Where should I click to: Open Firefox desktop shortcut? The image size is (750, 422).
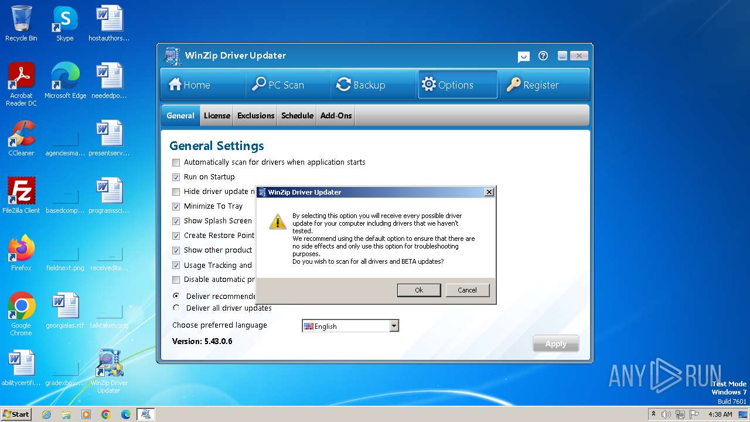(21, 253)
